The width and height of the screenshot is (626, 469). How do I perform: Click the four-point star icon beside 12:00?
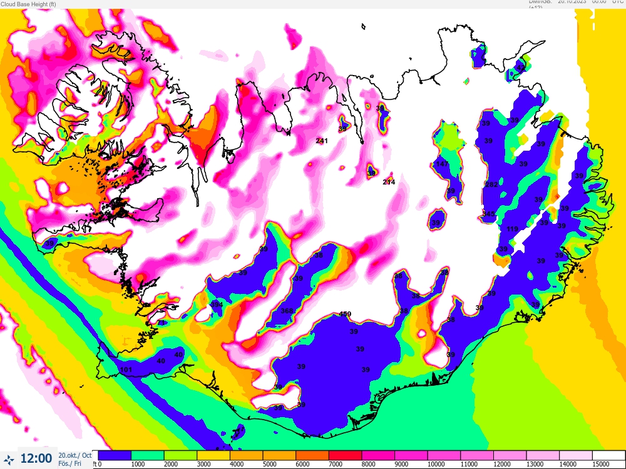coord(8,459)
